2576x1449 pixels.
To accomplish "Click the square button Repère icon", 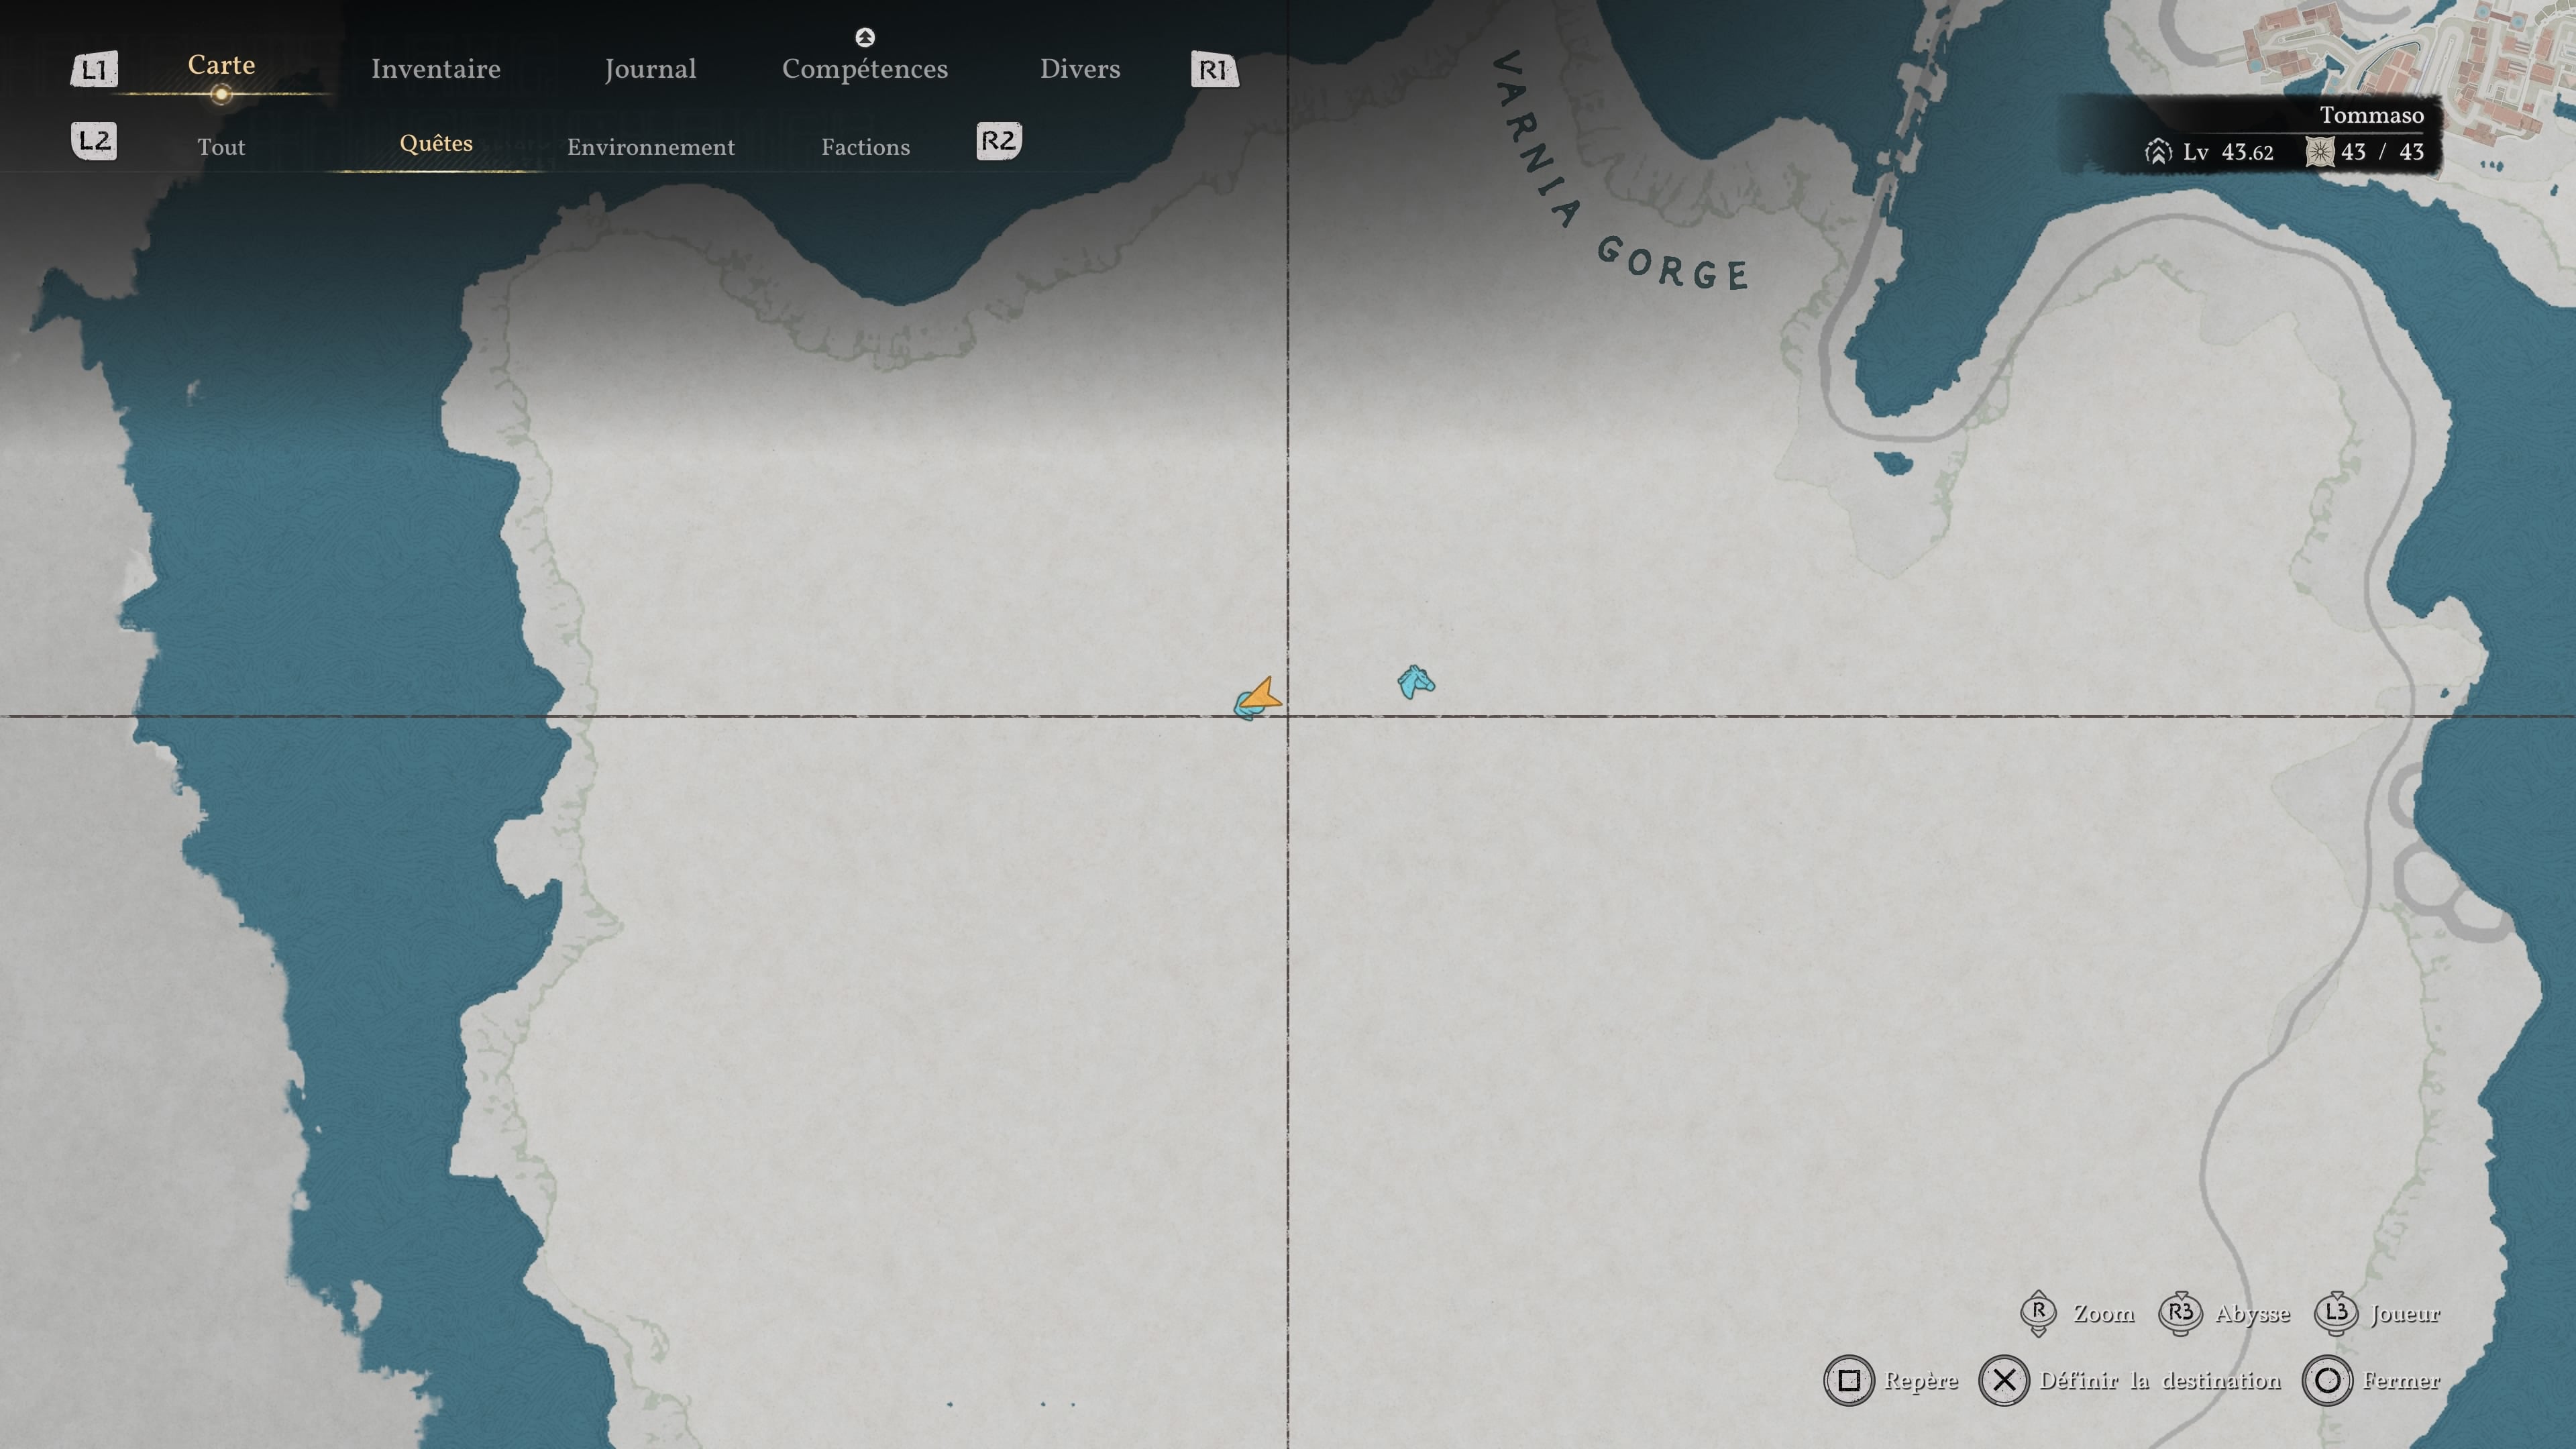I will tap(1849, 1381).
